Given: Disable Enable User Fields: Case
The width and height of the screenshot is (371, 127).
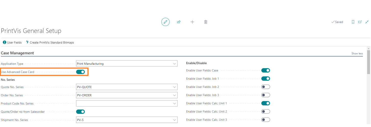Looking at the screenshot, I should coord(266,70).
